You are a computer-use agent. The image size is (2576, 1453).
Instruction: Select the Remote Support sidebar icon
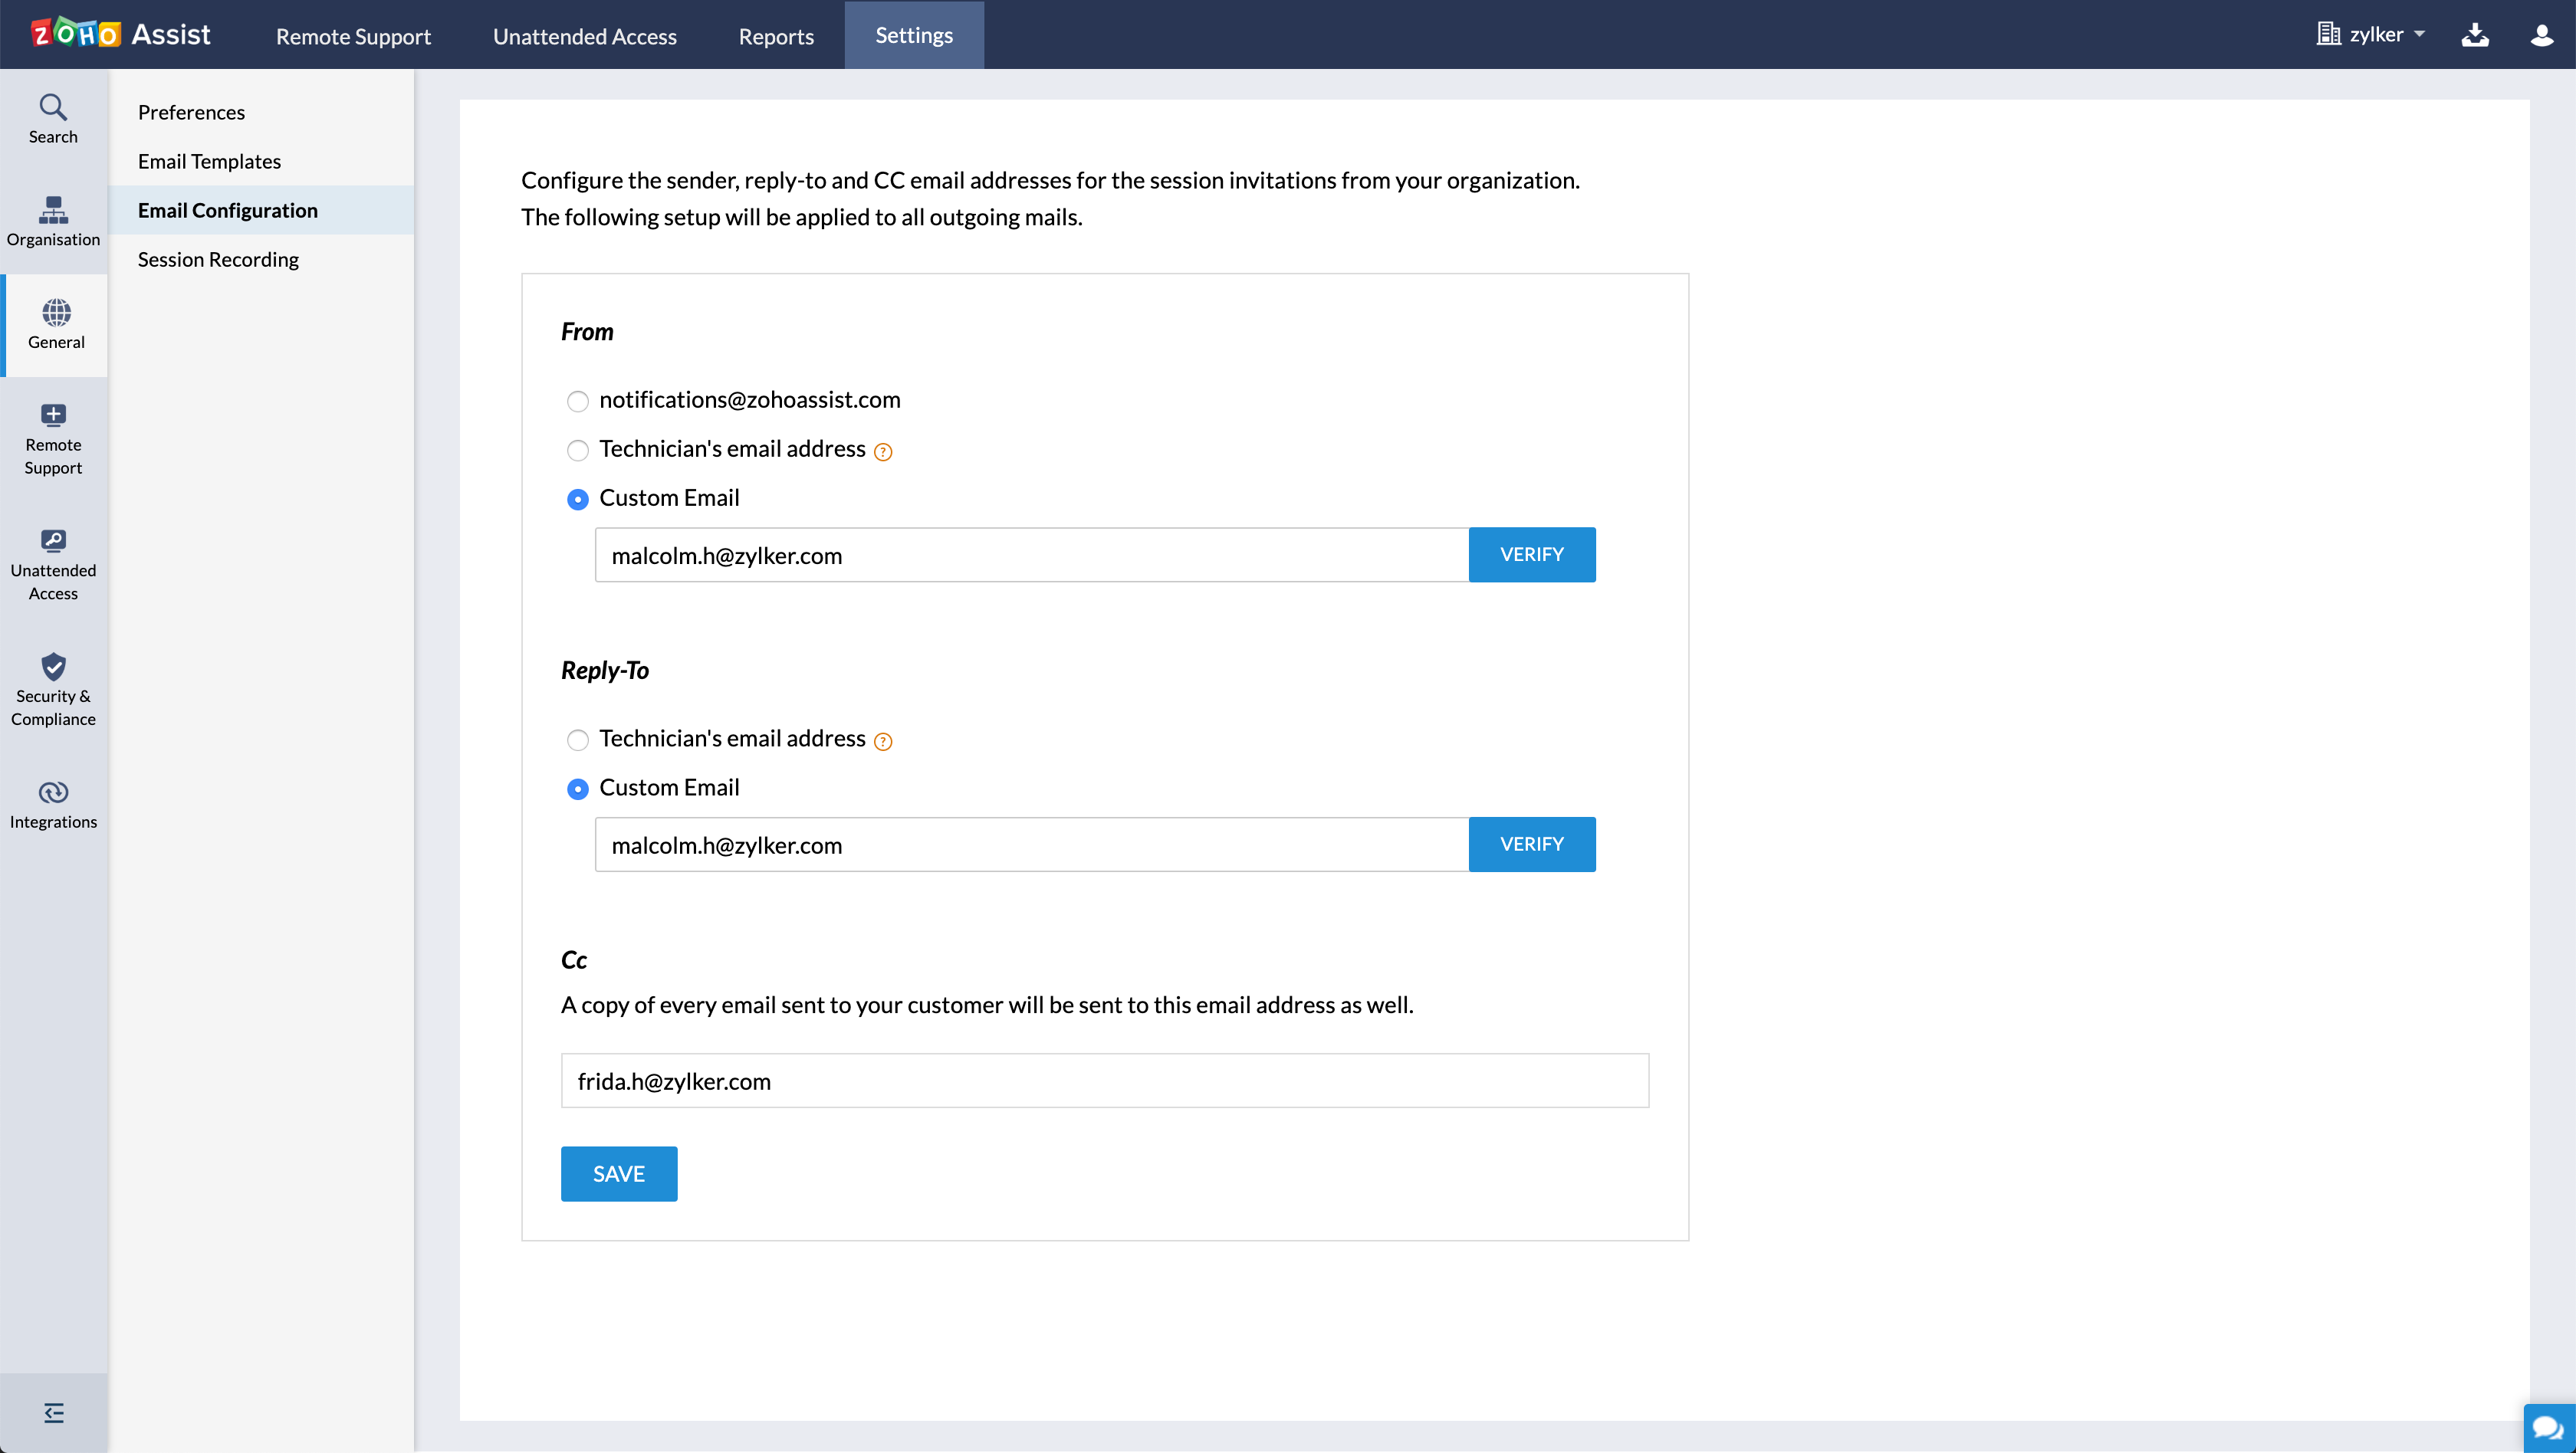tap(53, 438)
